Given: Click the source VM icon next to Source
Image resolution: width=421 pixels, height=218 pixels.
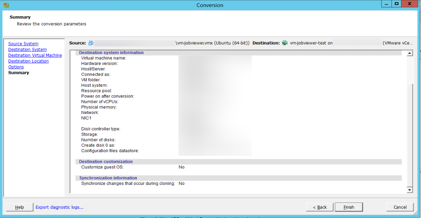Looking at the screenshot, I should coord(91,43).
